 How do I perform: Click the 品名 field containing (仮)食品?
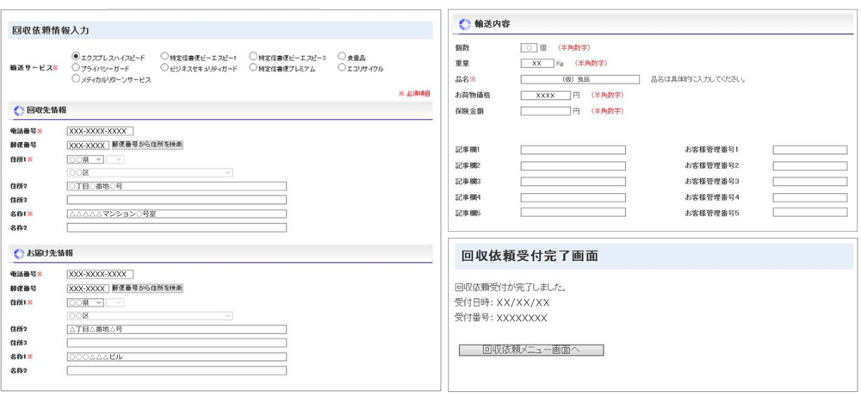(x=579, y=79)
